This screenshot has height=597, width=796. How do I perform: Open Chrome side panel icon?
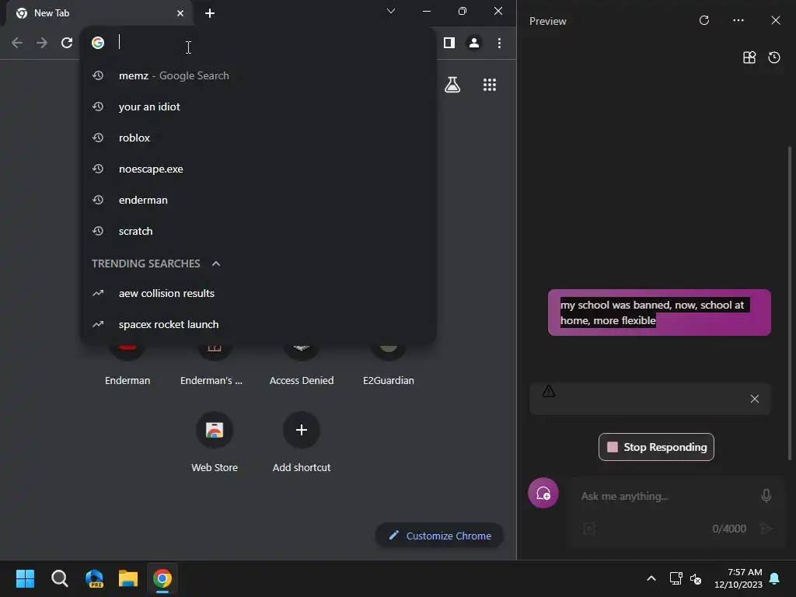[x=449, y=43]
